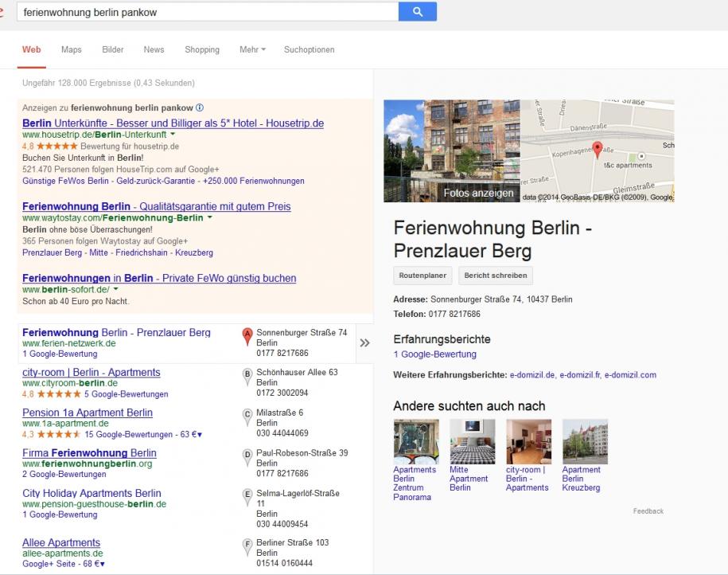Click the Feedback link in knowledge panel
The height and width of the screenshot is (575, 728).
(648, 510)
